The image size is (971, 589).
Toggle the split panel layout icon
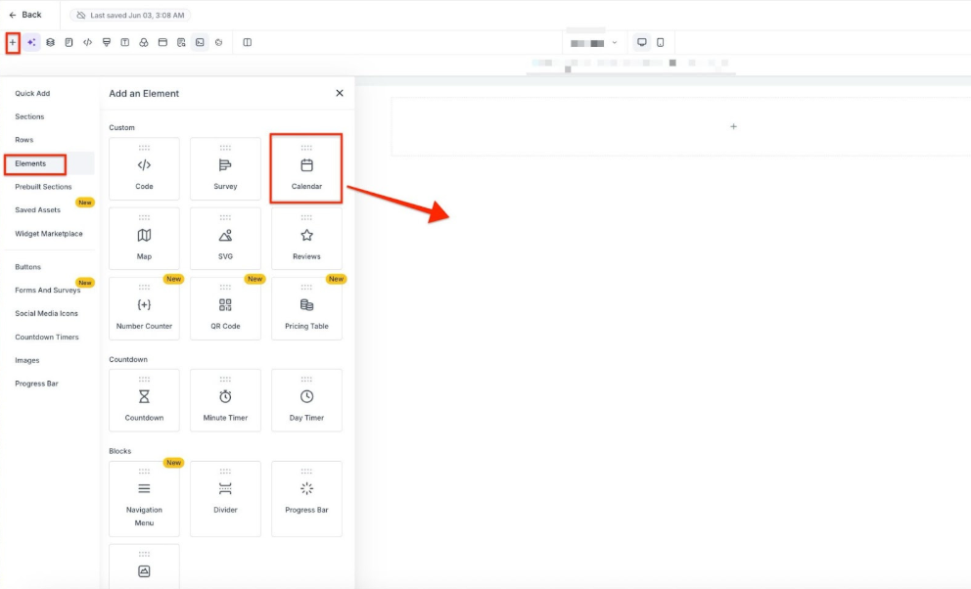click(247, 42)
